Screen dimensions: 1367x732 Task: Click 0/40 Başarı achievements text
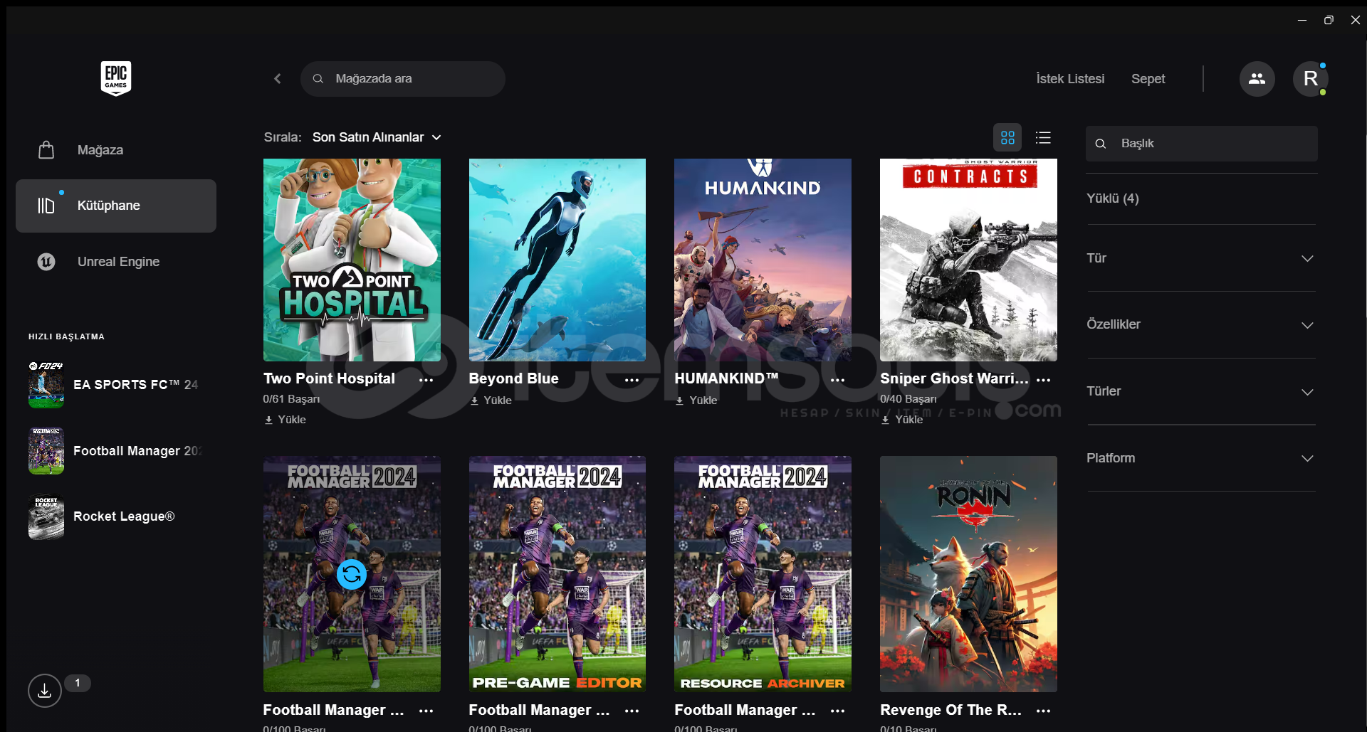point(908,399)
